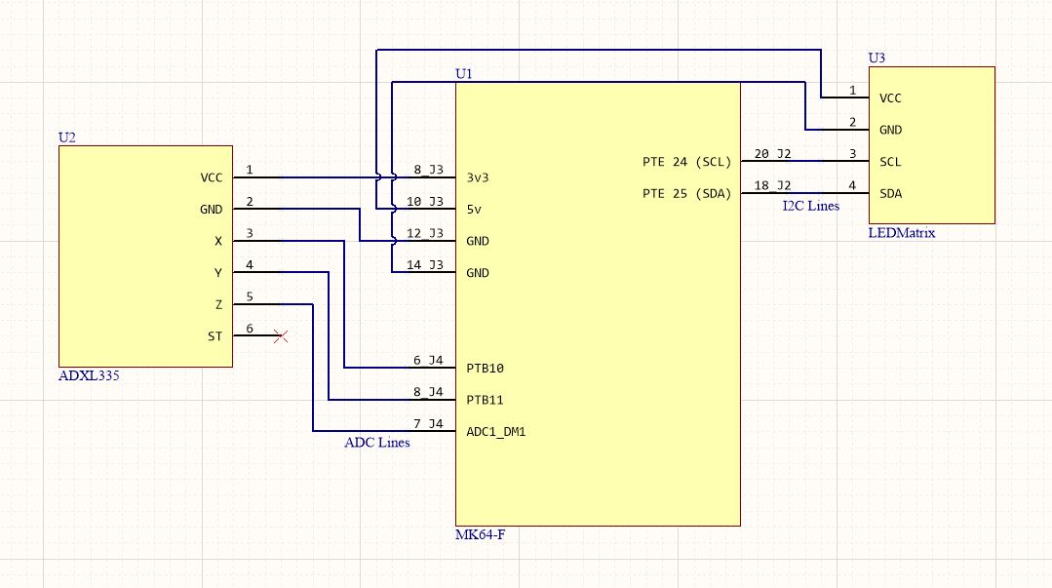
Task: Select the ADXL335 component body
Action: [x=145, y=256]
